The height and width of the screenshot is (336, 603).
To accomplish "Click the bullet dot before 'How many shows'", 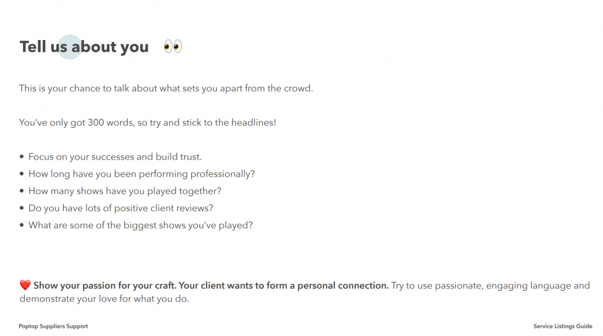I will (x=22, y=191).
